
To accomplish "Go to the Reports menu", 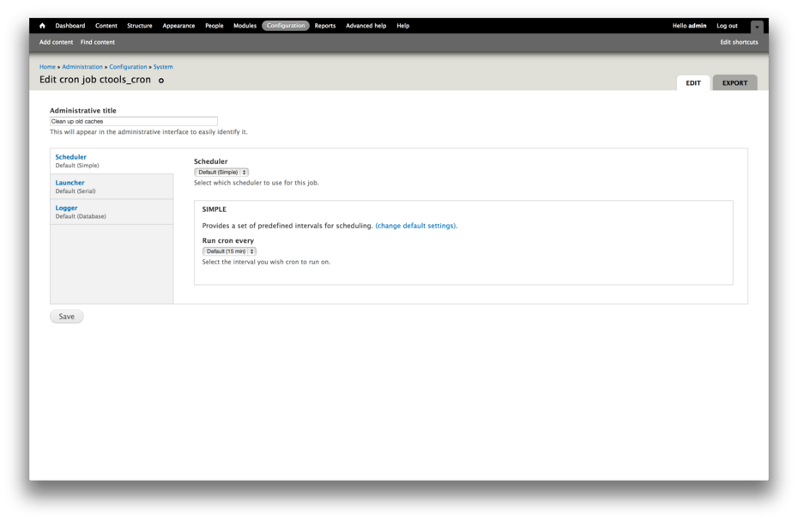I will tap(325, 26).
